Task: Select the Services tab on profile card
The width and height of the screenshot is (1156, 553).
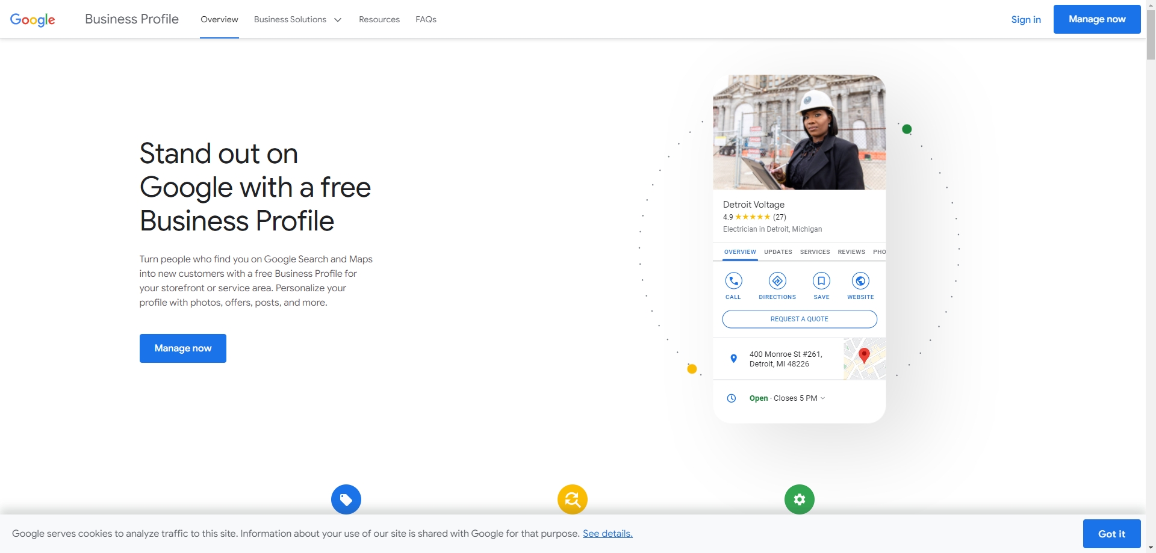Action: point(815,252)
